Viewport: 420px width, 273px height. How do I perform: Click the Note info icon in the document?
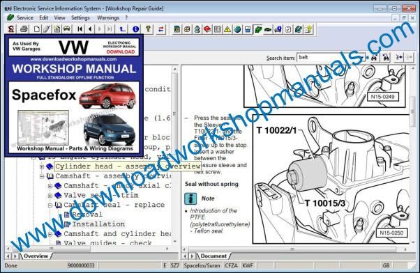190,198
